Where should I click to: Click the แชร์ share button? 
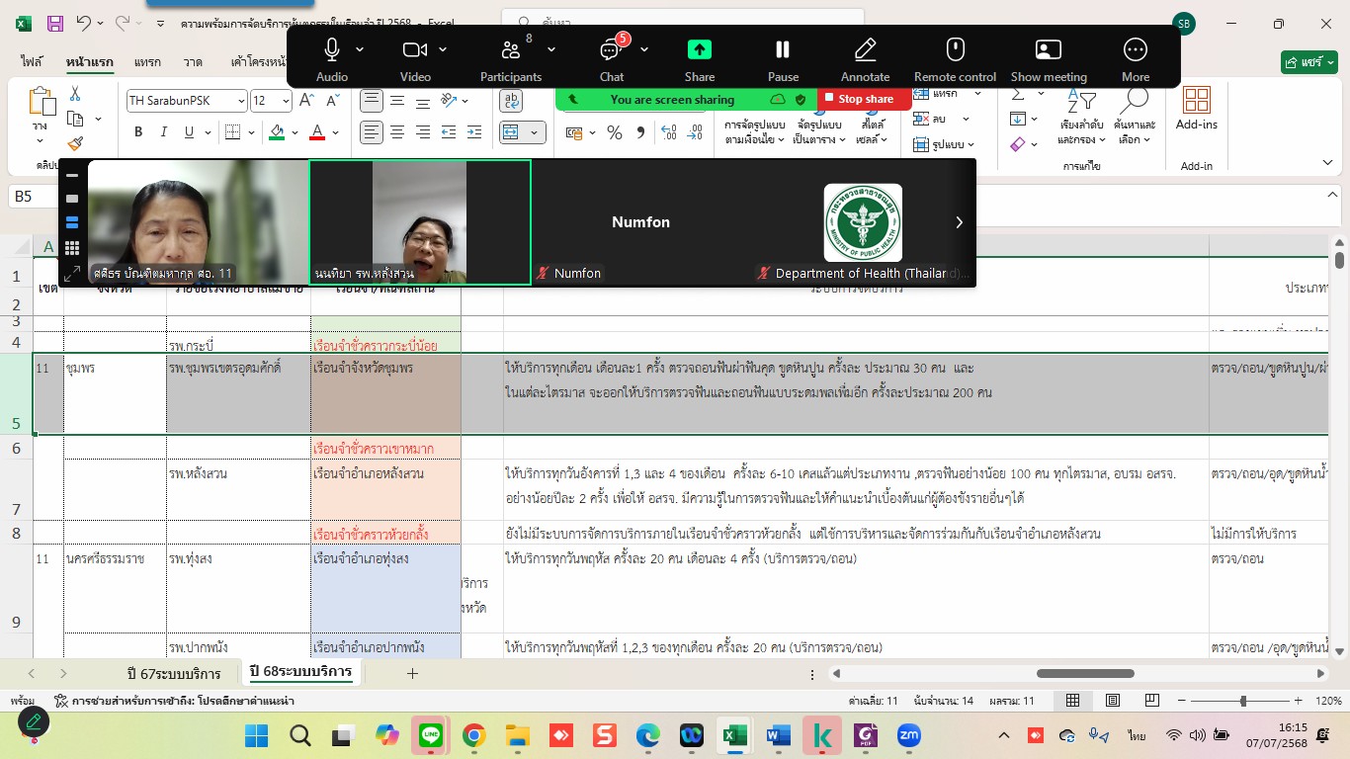tap(1308, 61)
